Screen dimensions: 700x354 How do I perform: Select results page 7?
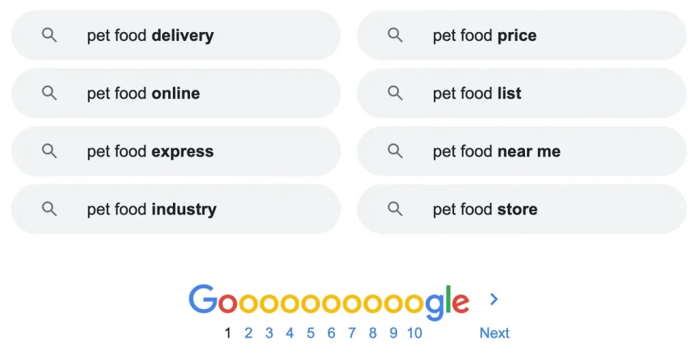tap(352, 333)
